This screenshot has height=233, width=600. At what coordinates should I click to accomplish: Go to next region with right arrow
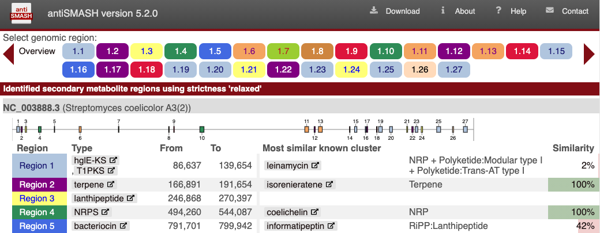[589, 54]
